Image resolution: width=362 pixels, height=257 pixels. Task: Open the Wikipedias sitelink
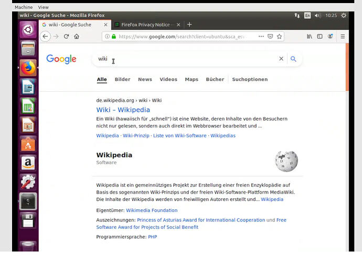point(223,136)
